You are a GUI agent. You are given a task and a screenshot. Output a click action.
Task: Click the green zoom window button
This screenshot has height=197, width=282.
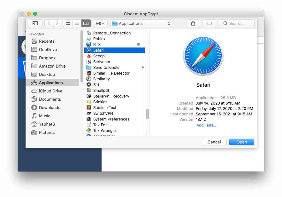tap(35, 14)
